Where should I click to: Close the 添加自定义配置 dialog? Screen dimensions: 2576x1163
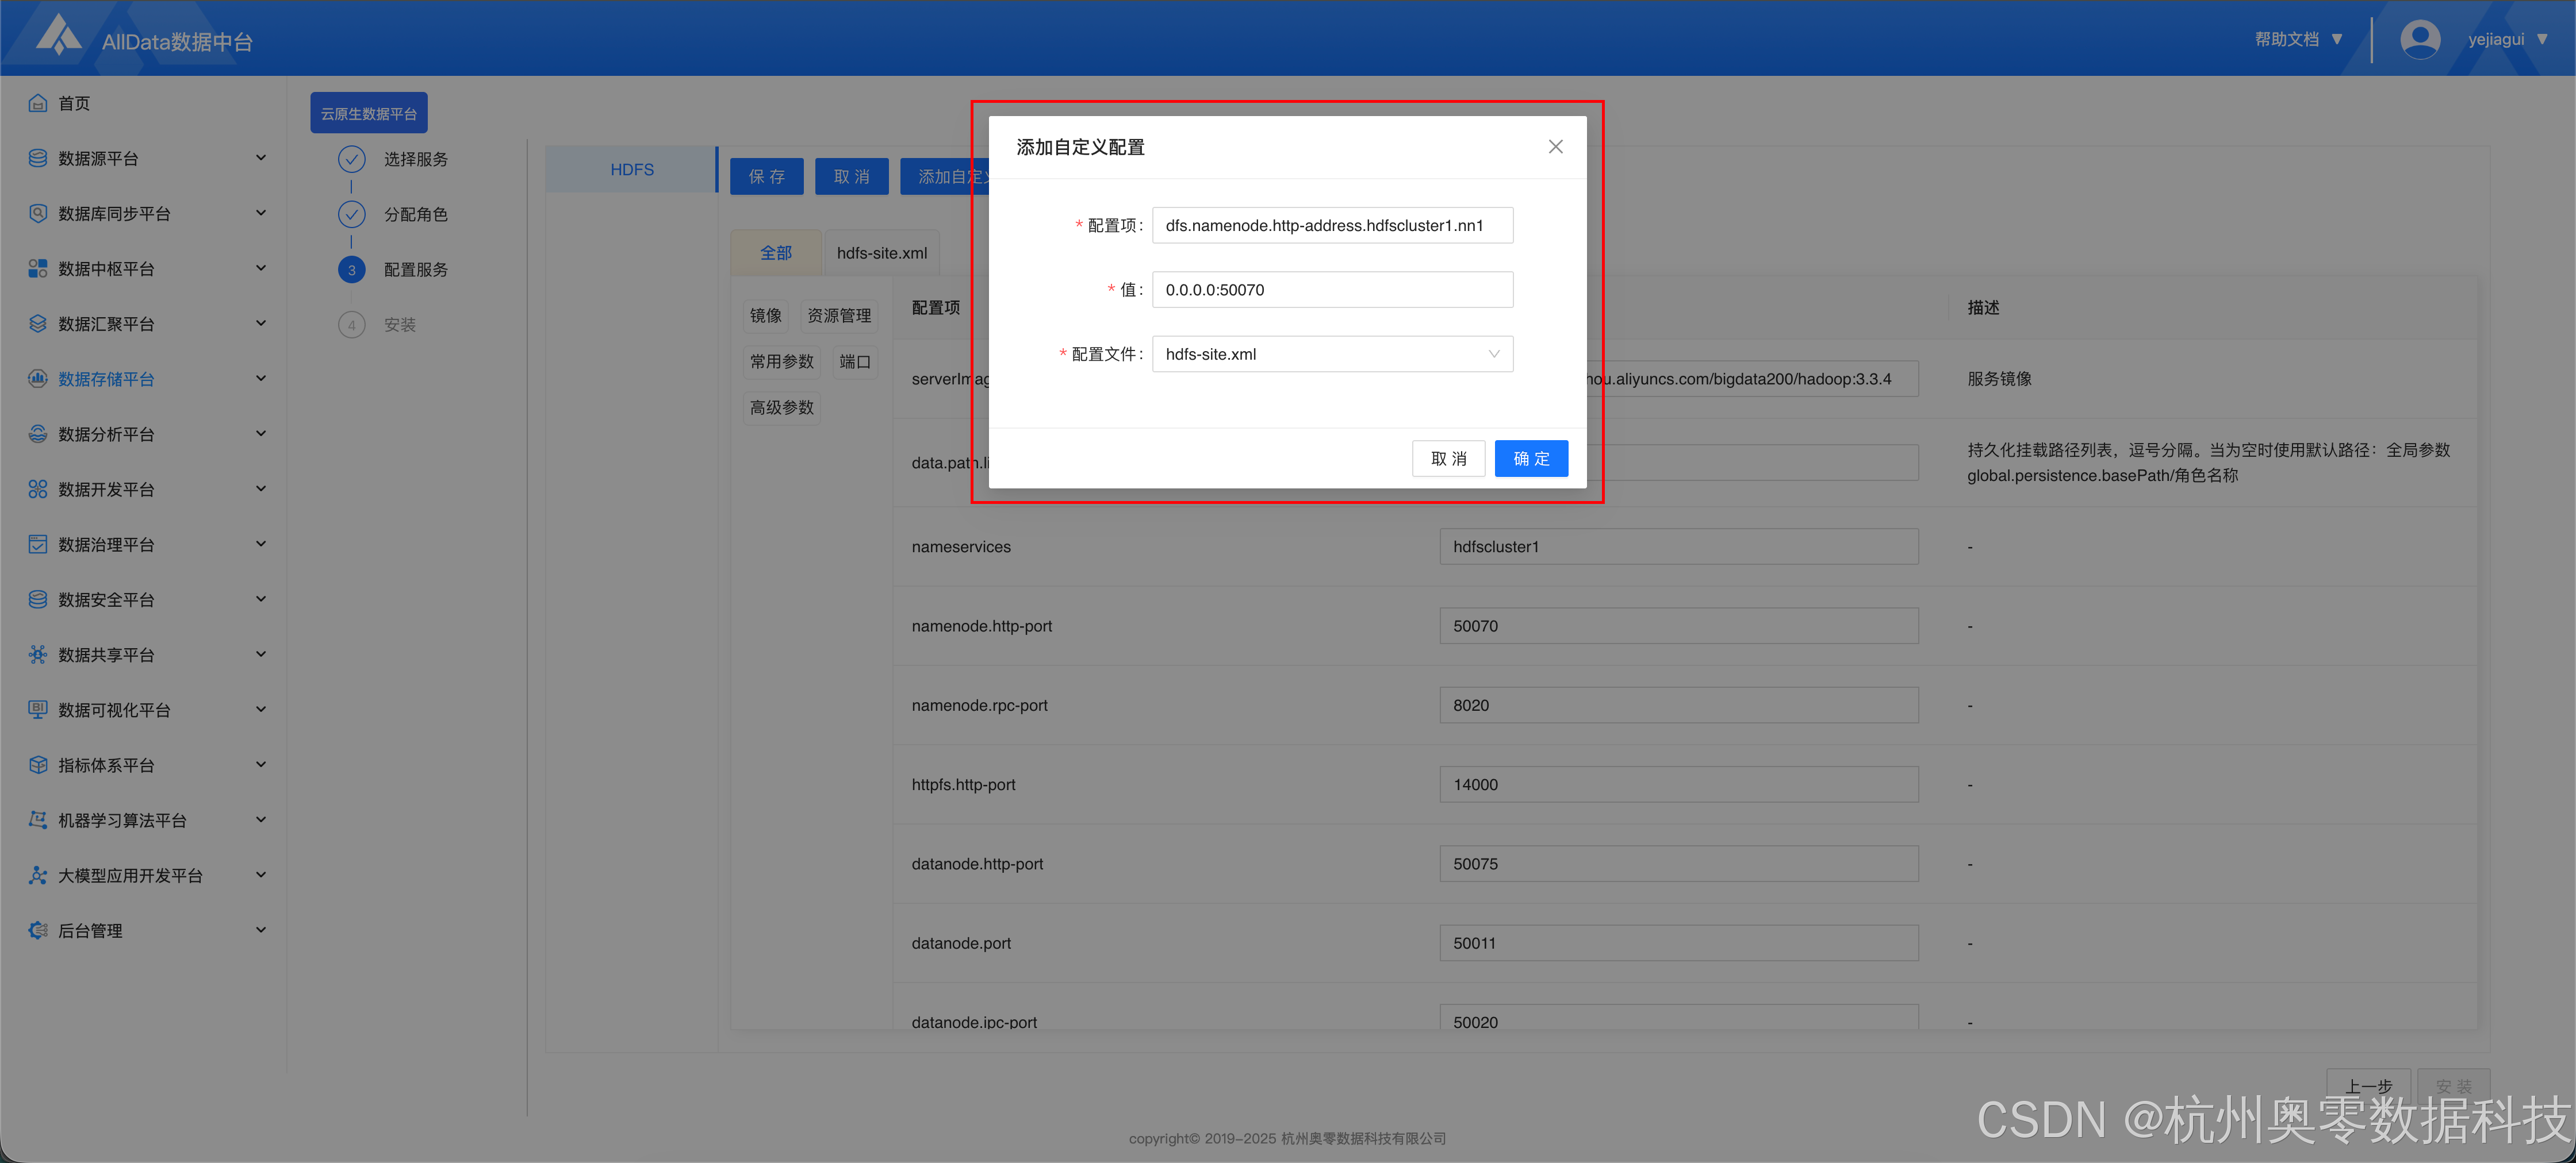click(1555, 147)
